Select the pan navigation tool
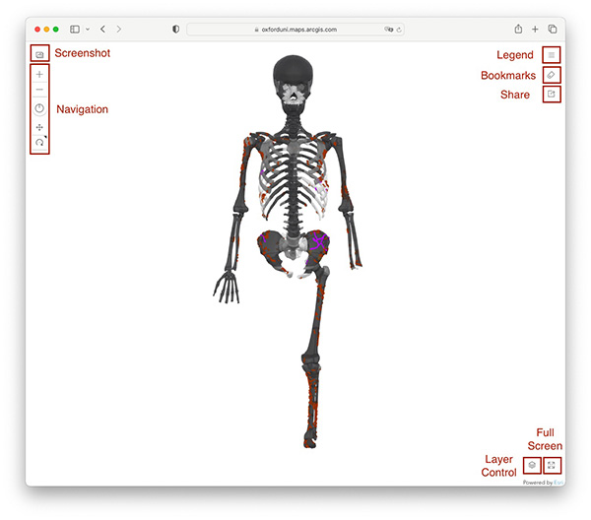591x520 pixels. coord(39,127)
